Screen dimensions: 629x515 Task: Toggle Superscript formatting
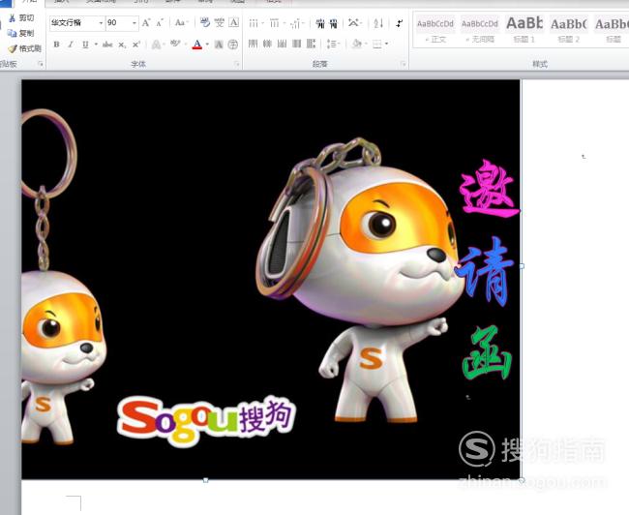coord(136,45)
